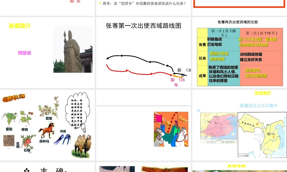Open the 西域都护 map slide
Viewport: 287px width, 172px height.
(240, 125)
